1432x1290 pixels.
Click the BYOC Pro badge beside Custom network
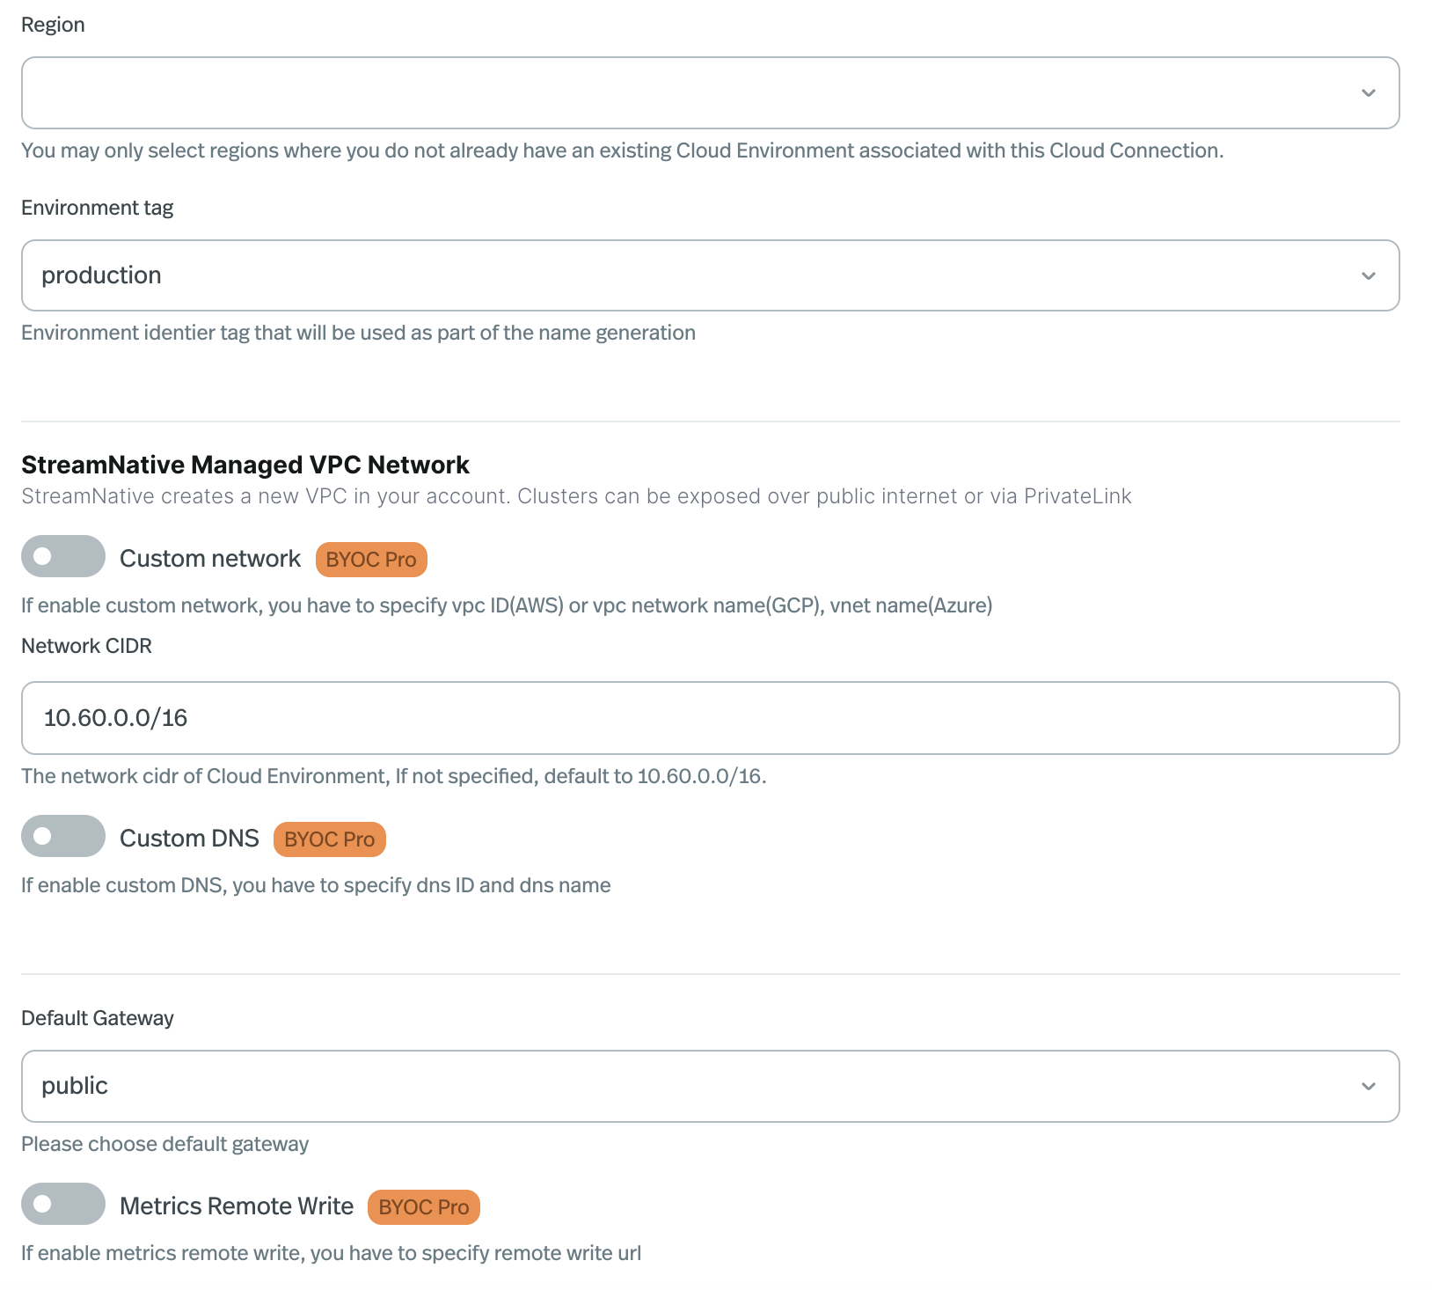pyautogui.click(x=370, y=559)
